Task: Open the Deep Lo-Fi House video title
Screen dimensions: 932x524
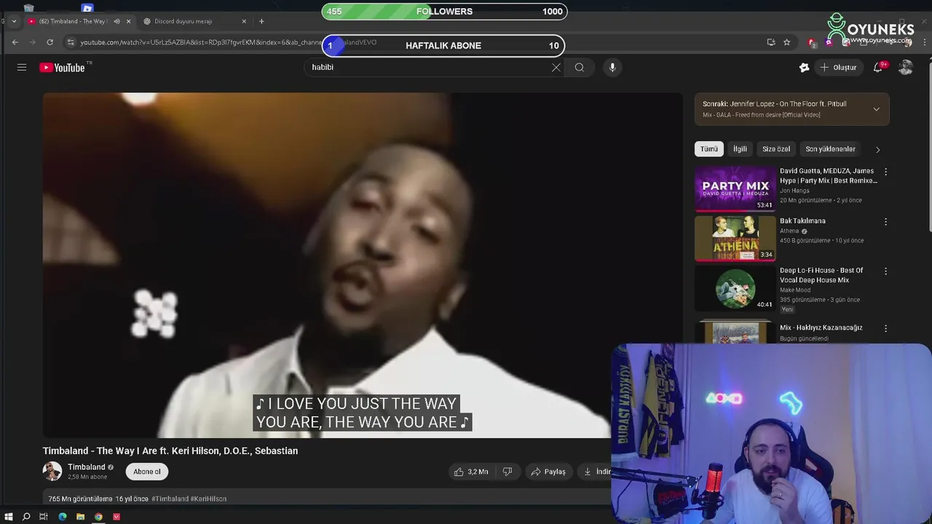Action: click(821, 275)
